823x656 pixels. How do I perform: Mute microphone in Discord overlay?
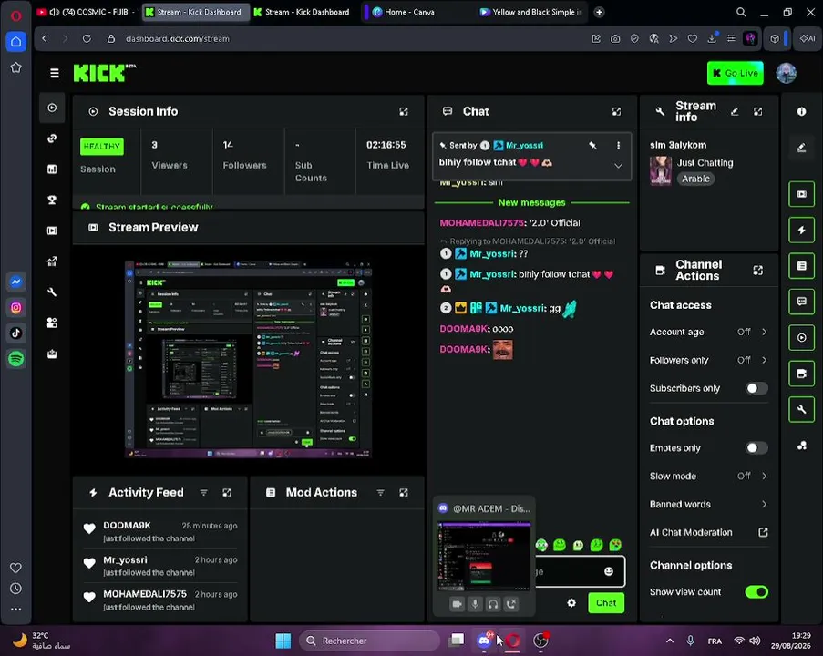click(475, 604)
